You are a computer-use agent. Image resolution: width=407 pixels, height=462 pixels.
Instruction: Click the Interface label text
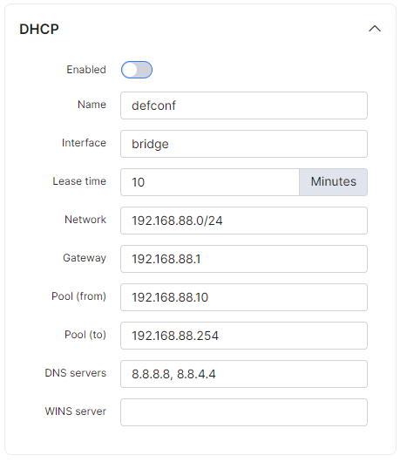pyautogui.click(x=84, y=143)
